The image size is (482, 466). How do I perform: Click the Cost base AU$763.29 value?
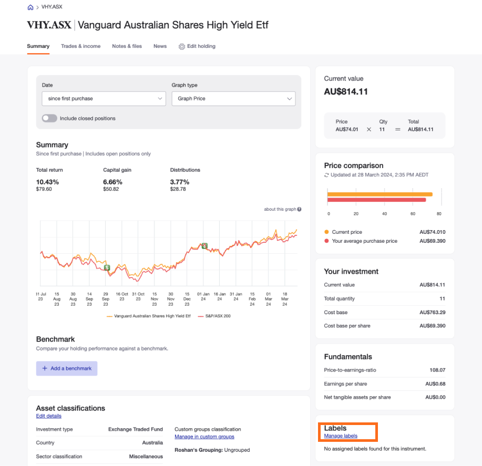point(433,313)
